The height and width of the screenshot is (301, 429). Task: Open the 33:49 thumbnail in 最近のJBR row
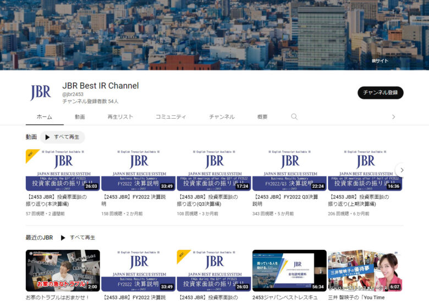coord(139,270)
